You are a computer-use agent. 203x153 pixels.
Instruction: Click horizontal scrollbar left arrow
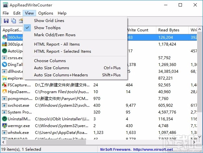pos(3,142)
